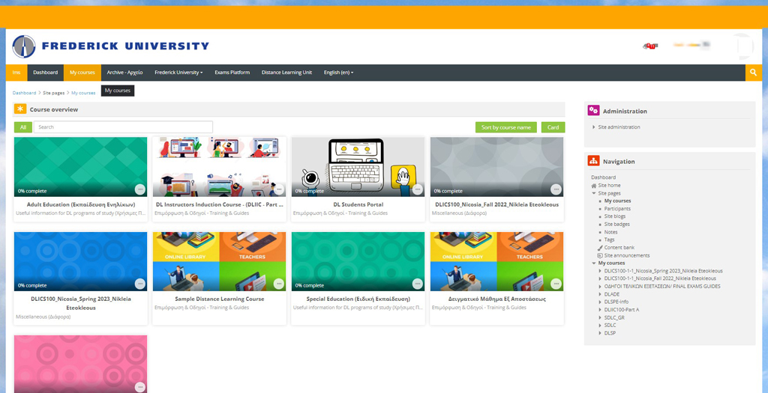Open the user avatar menu

pyautogui.click(x=742, y=46)
